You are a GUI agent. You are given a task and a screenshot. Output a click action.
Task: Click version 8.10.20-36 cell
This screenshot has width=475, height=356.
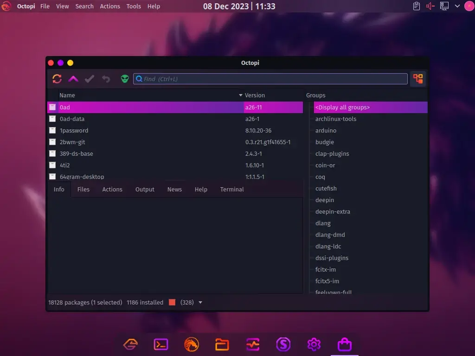[x=258, y=130]
